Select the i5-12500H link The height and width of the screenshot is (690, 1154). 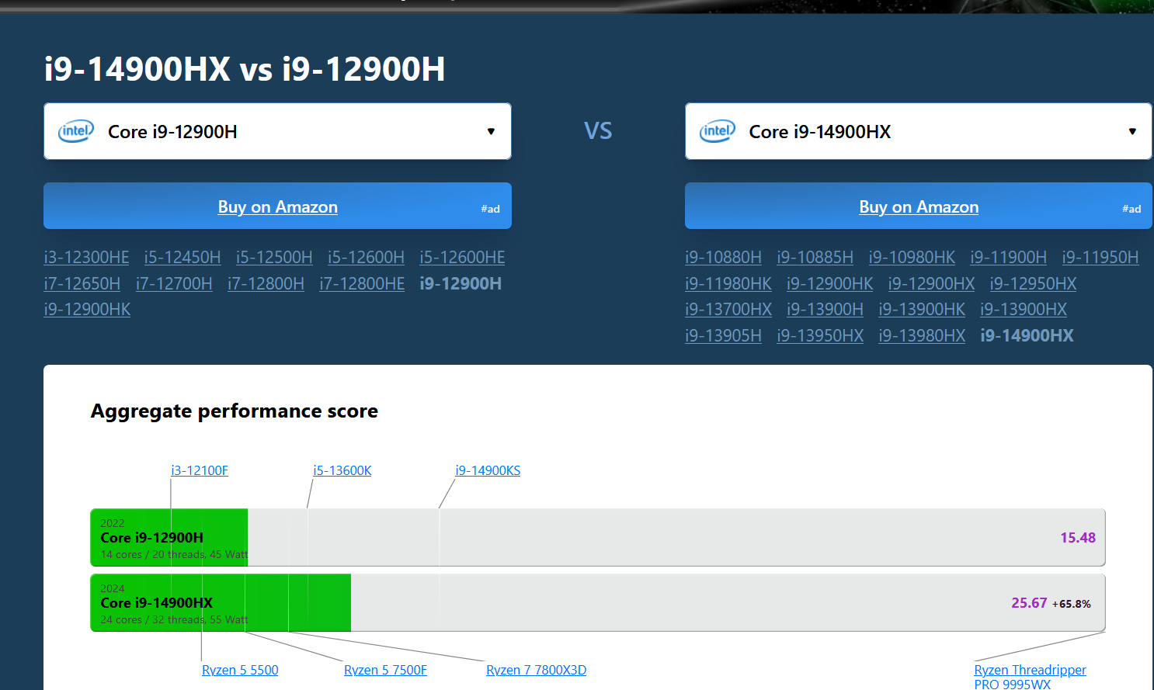(274, 257)
